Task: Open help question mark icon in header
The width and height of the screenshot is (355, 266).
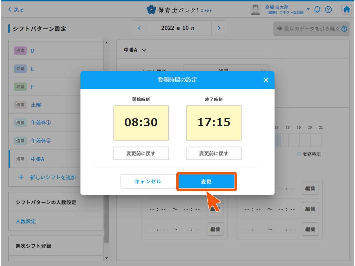Action: tap(328, 10)
